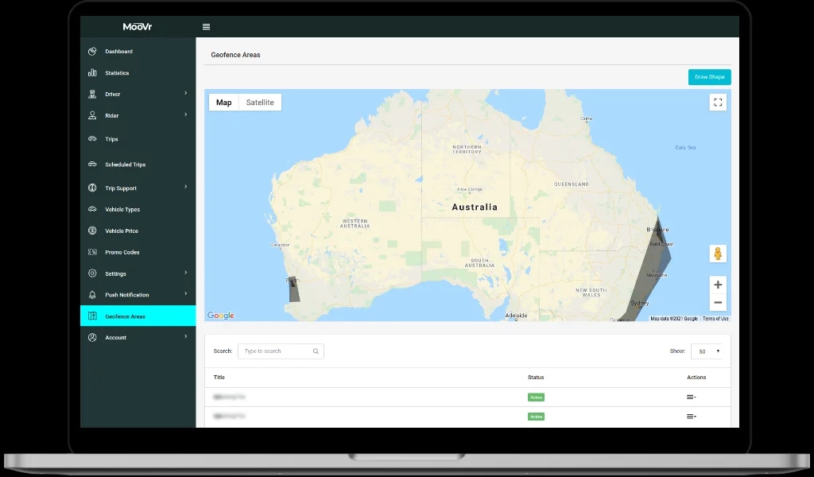The image size is (814, 477).
Task: Click Active status badge in second row
Action: pos(537,417)
